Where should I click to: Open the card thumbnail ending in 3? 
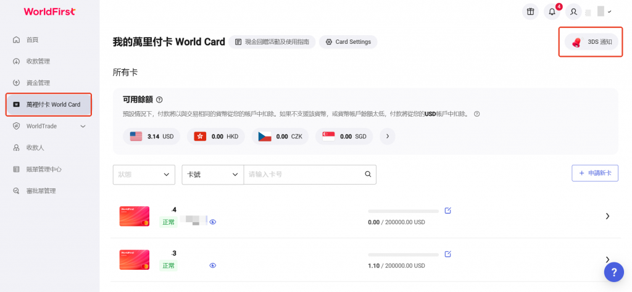click(x=135, y=260)
